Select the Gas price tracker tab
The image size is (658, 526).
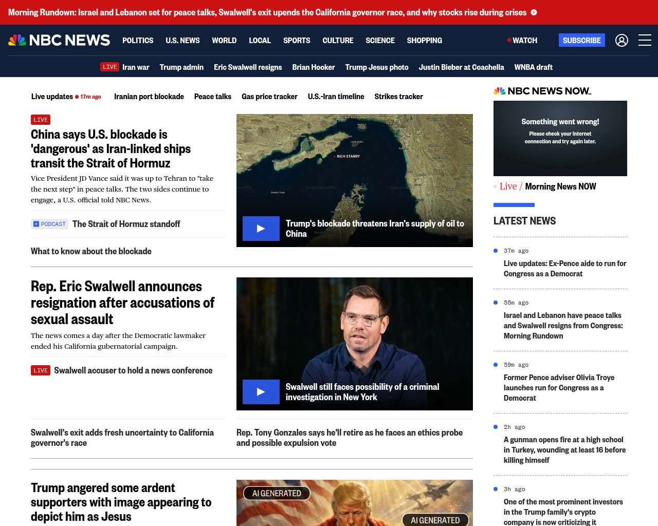click(269, 97)
